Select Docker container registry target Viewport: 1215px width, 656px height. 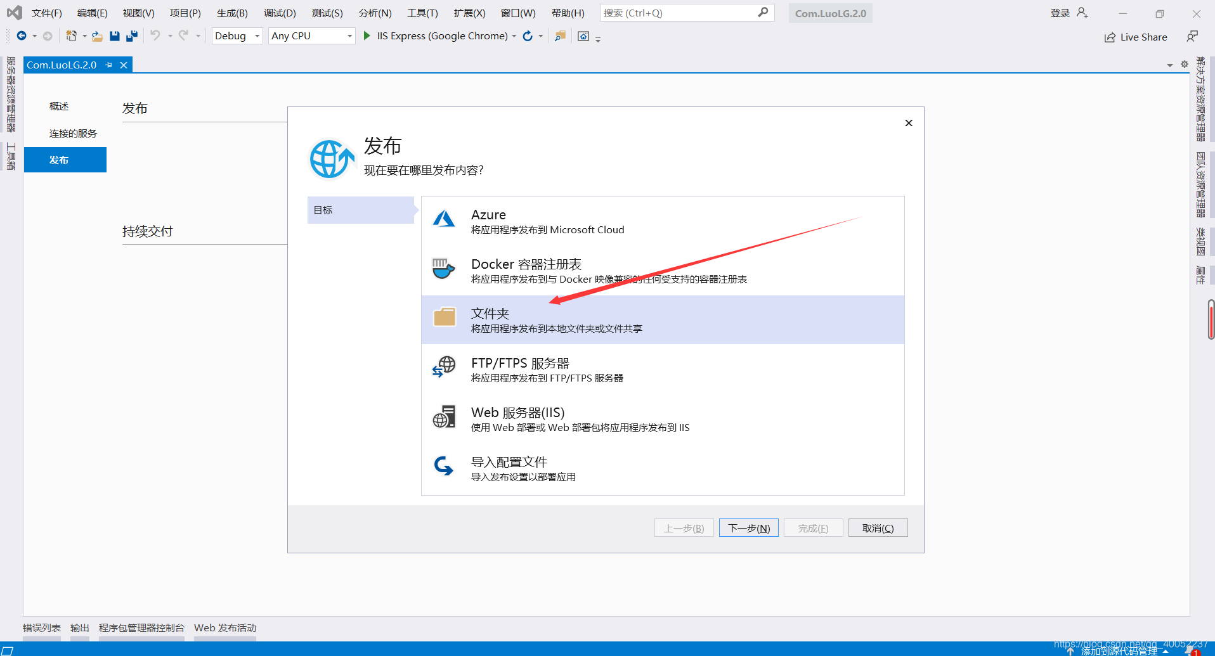coord(663,271)
